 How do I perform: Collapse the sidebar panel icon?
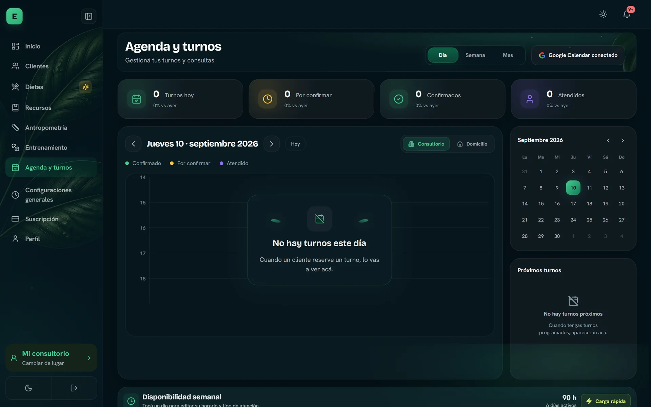click(88, 16)
